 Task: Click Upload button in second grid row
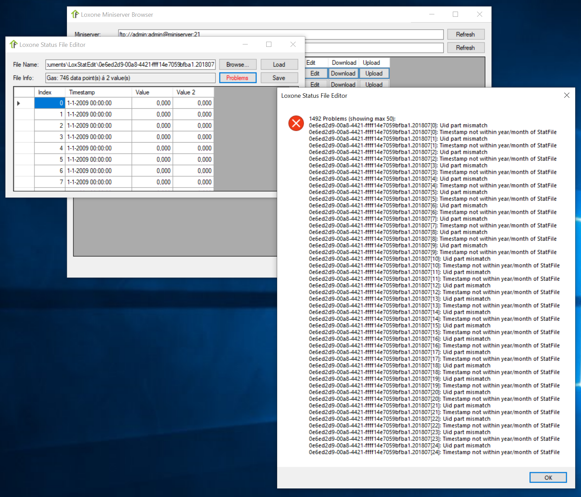(x=374, y=84)
